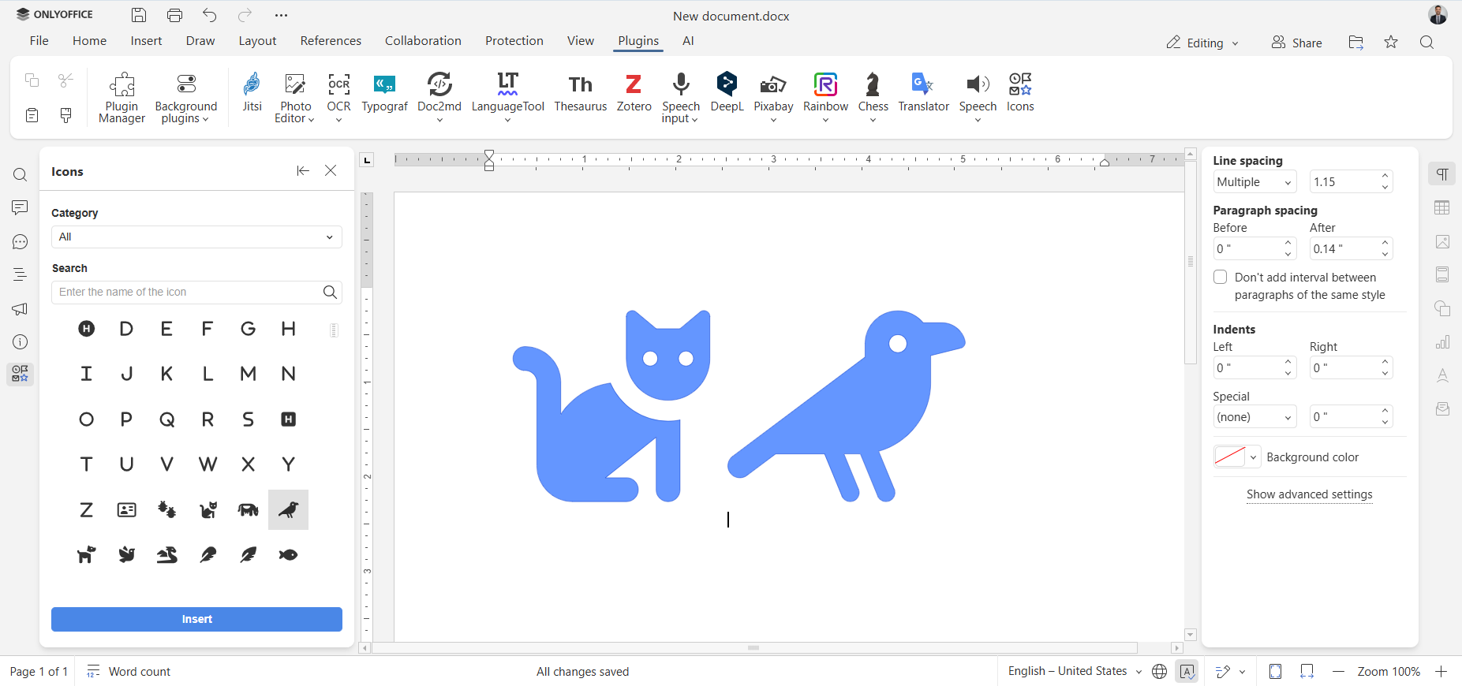Open Word count in status bar

[129, 671]
